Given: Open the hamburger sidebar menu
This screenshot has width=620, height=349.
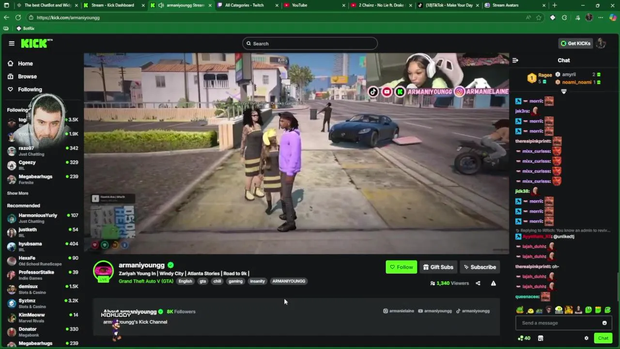Looking at the screenshot, I should 12,44.
